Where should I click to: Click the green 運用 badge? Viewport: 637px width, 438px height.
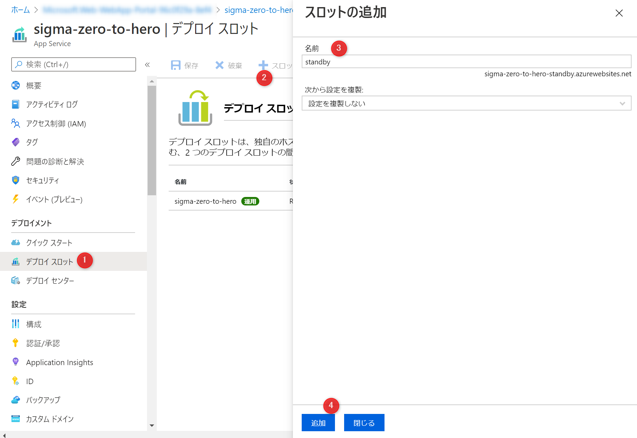(x=250, y=201)
